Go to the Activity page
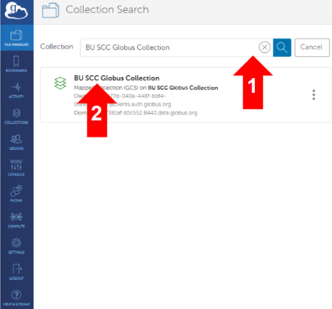The width and height of the screenshot is (332, 309). pyautogui.click(x=17, y=90)
